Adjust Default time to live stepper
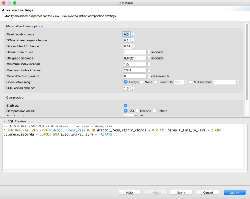The image size is (250, 199). 149,52
